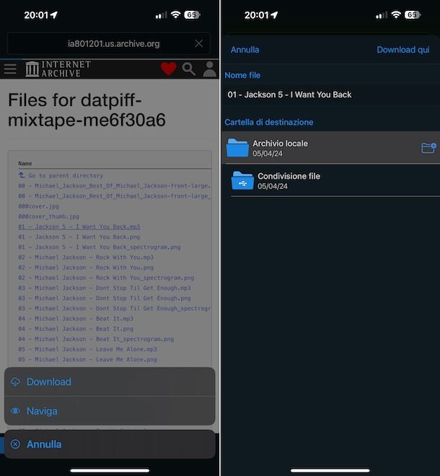Open I Want You Back_spectrogram.png link

[x=100, y=247]
